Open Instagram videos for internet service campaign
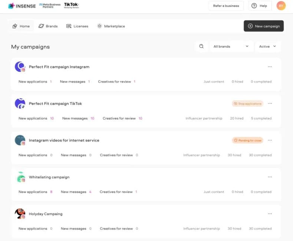This screenshot has height=241, width=293. 64,140
